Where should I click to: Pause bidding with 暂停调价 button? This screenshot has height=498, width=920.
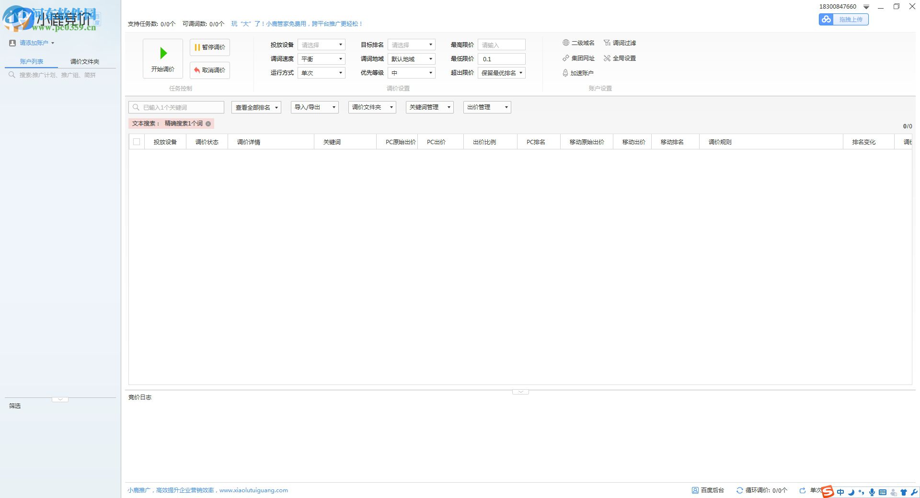(210, 47)
